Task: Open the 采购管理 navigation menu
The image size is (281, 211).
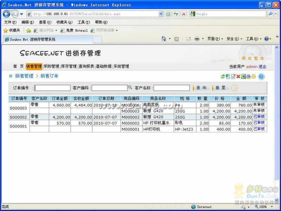Action: click(51, 66)
